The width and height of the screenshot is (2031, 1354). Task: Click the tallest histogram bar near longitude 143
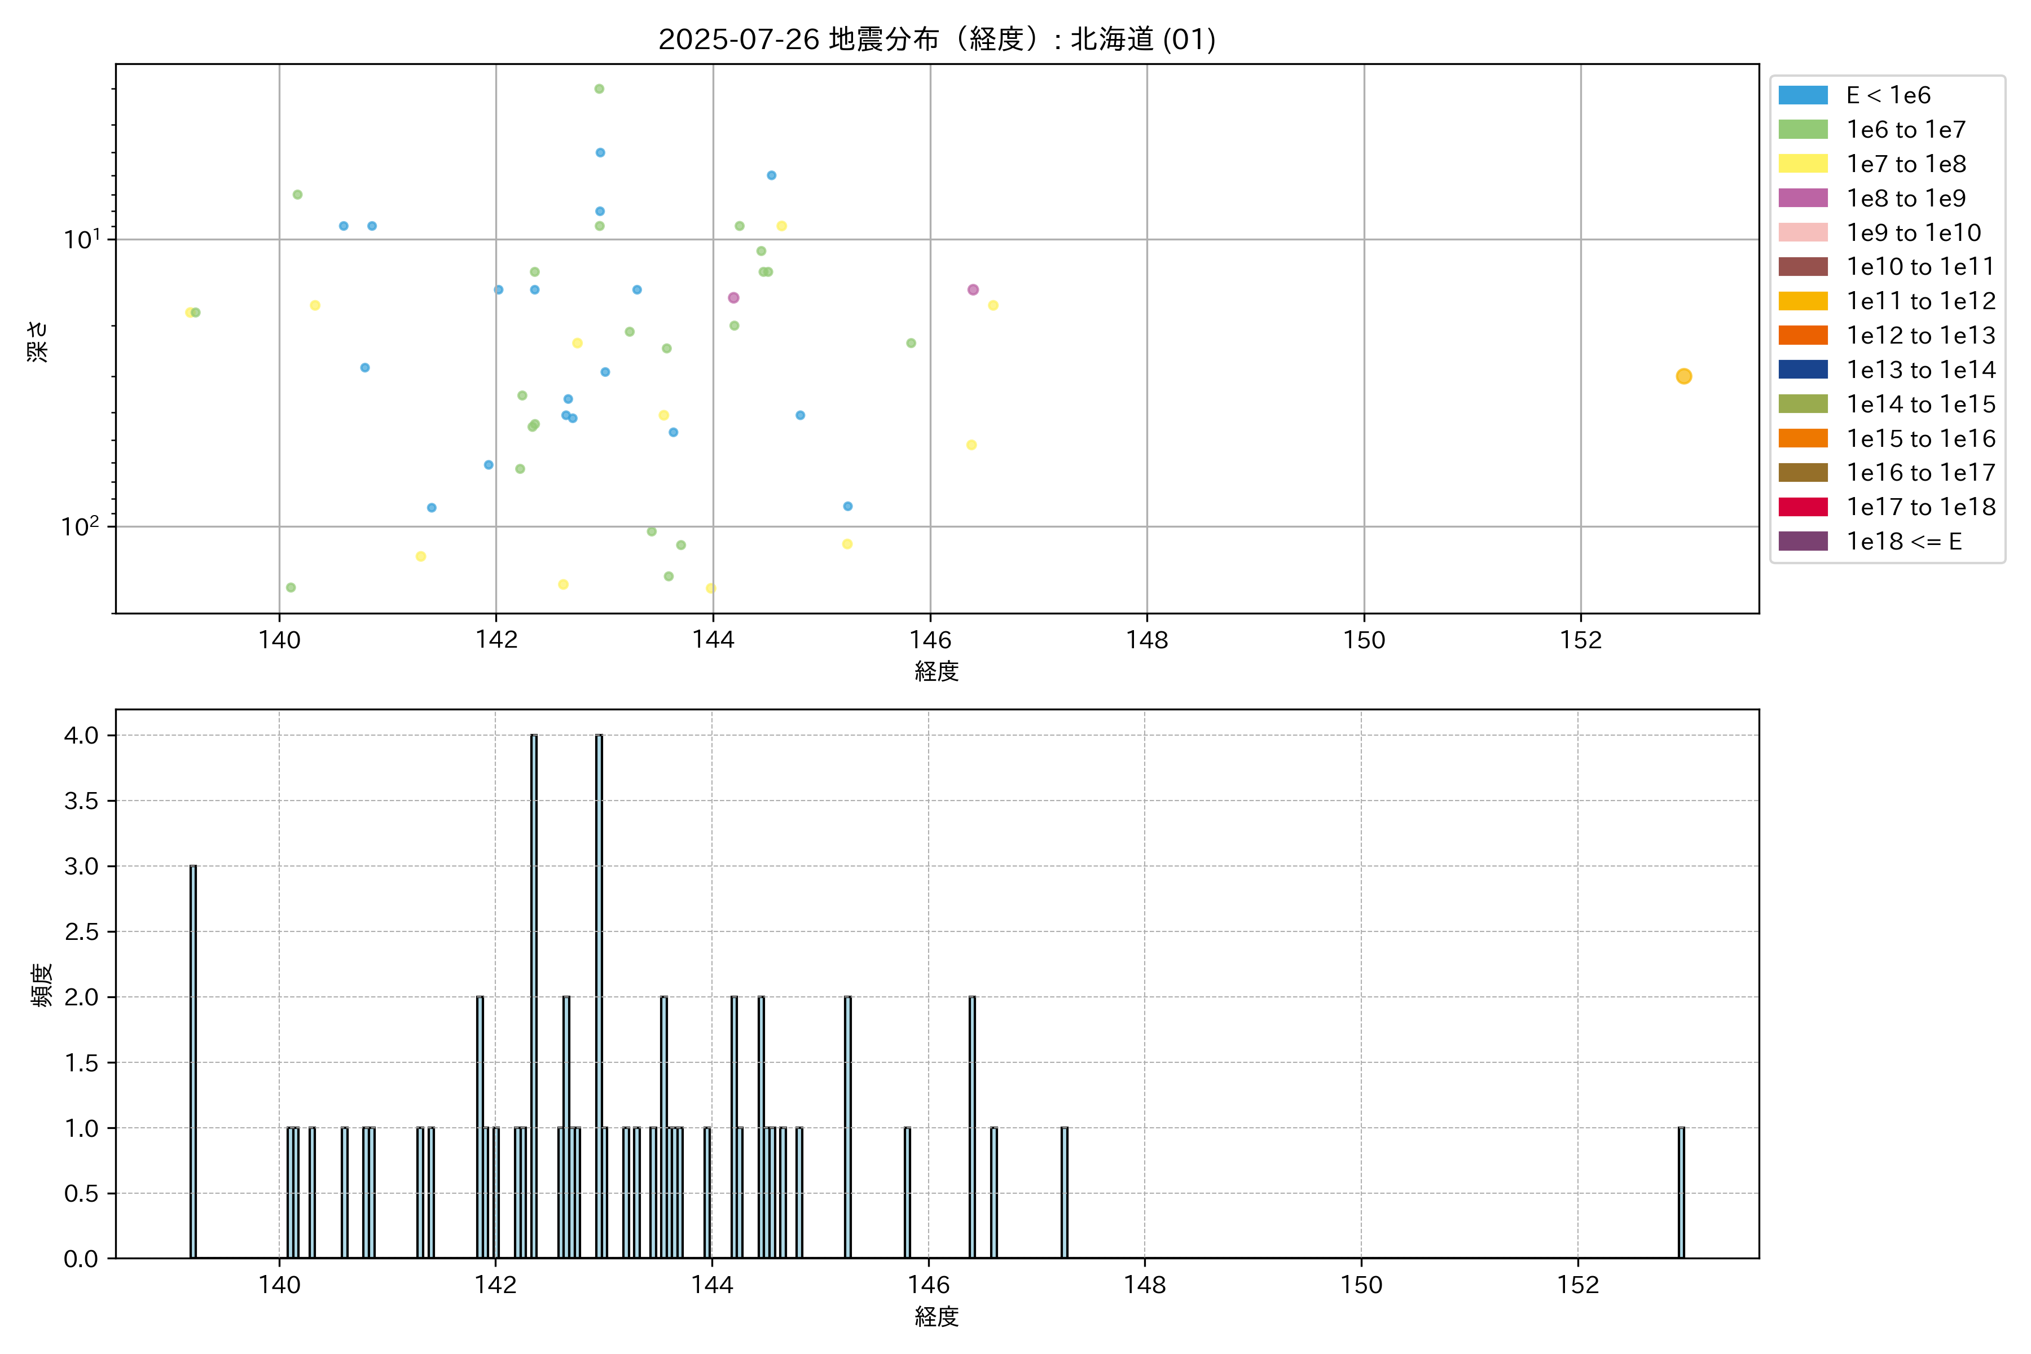[x=599, y=993]
